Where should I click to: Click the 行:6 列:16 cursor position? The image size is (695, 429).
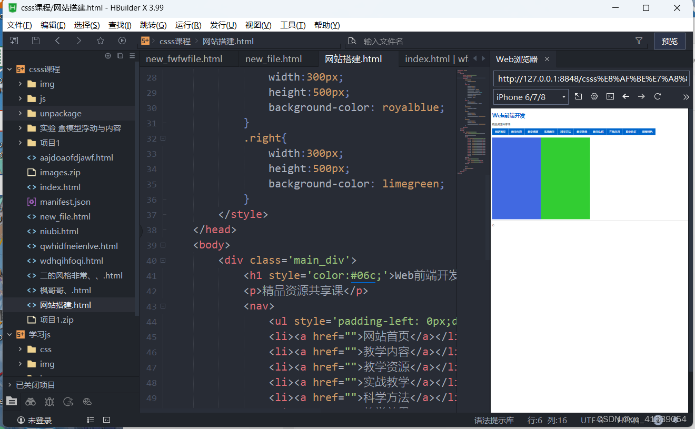[x=548, y=420]
